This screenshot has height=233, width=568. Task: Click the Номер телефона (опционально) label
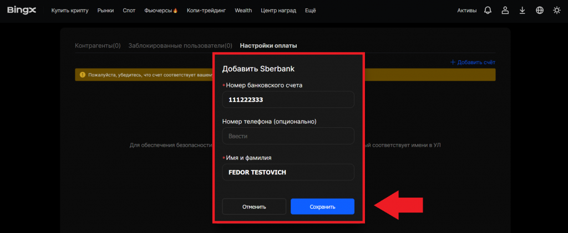tap(269, 122)
